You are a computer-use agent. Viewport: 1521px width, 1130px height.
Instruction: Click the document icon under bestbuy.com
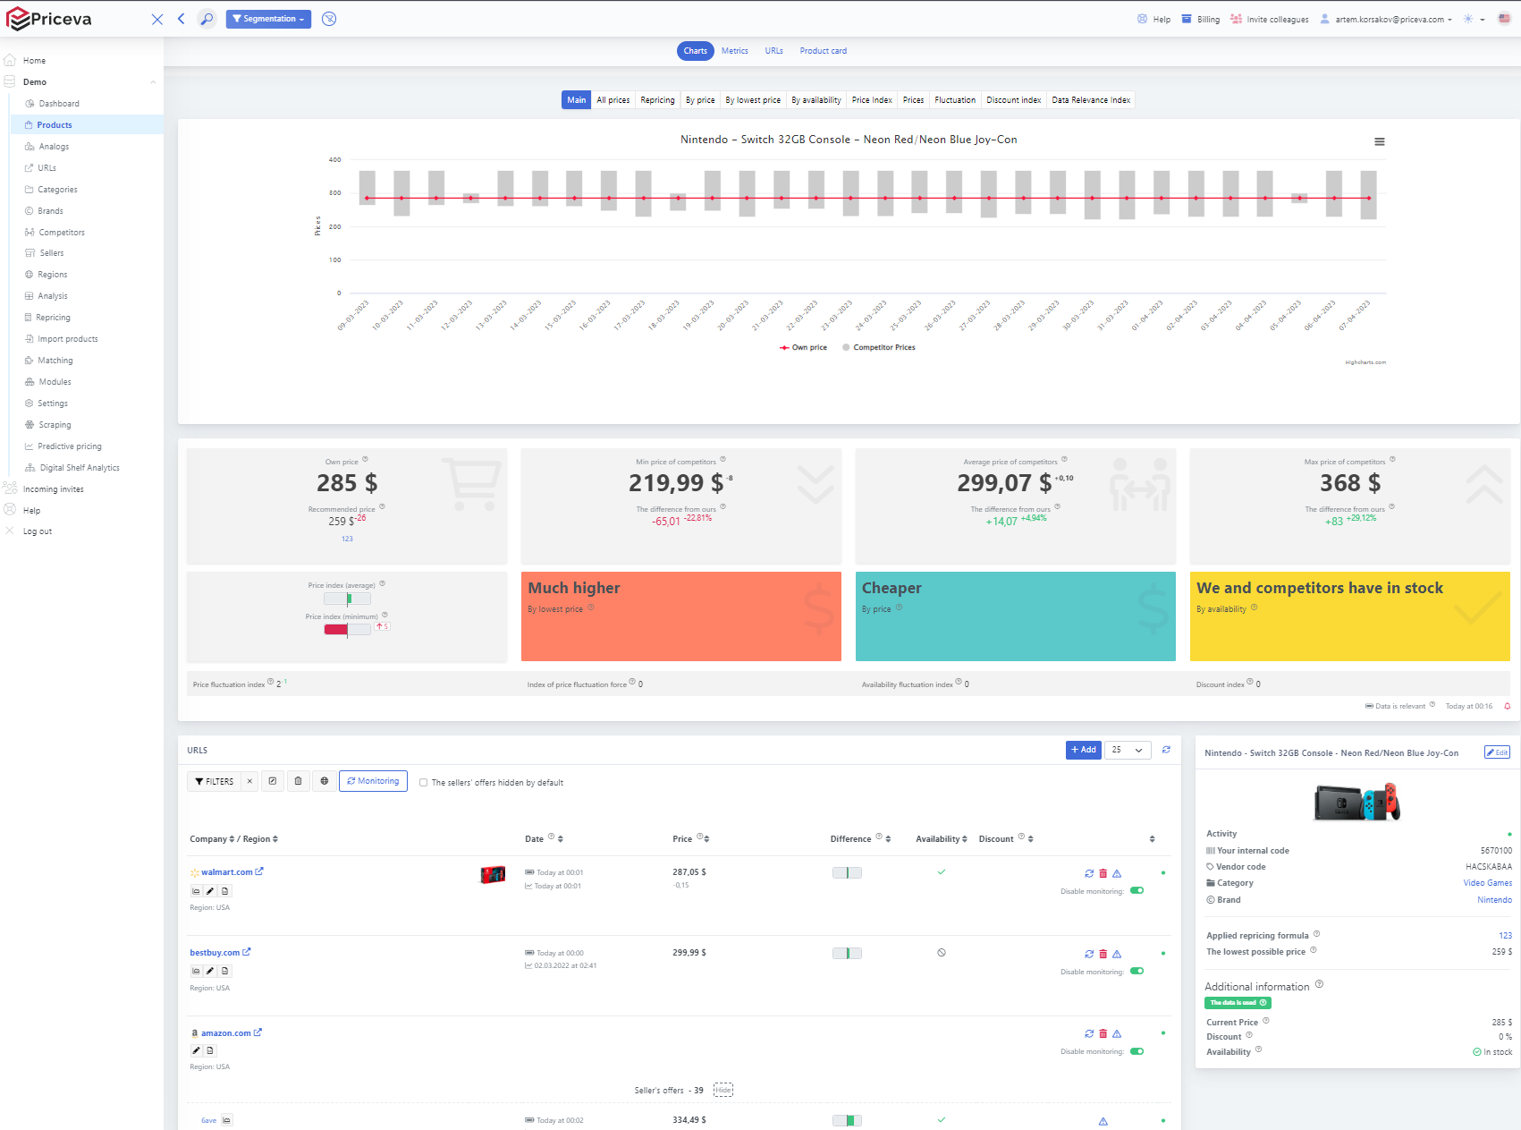224,971
